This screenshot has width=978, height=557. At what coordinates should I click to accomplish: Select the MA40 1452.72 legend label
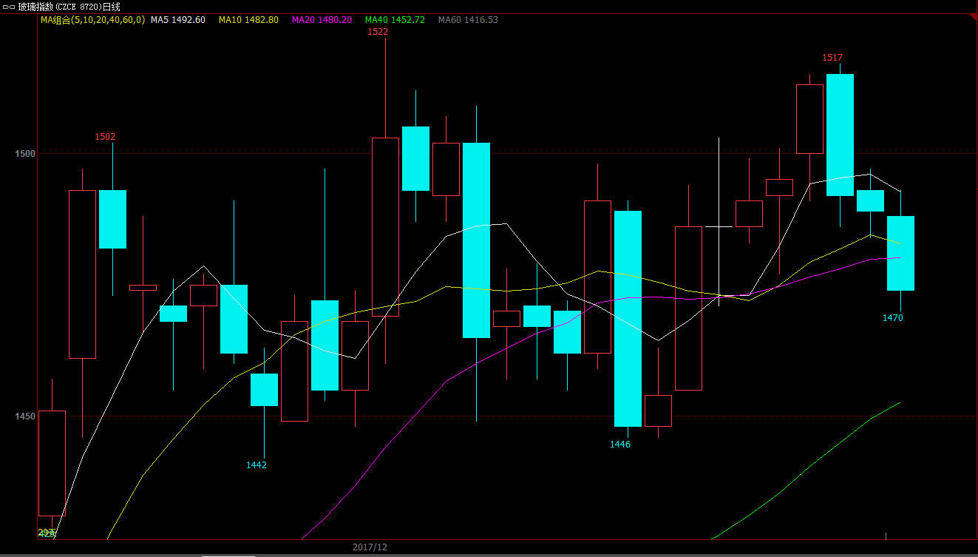tap(395, 20)
